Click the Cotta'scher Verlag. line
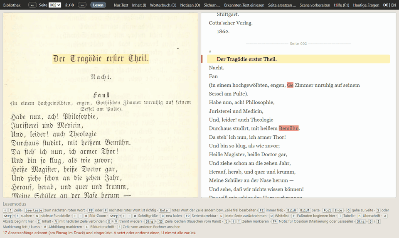 point(231,23)
